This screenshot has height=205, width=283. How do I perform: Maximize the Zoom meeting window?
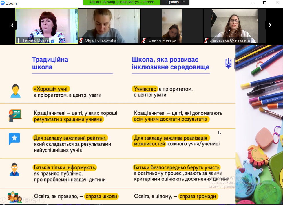point(264,3)
